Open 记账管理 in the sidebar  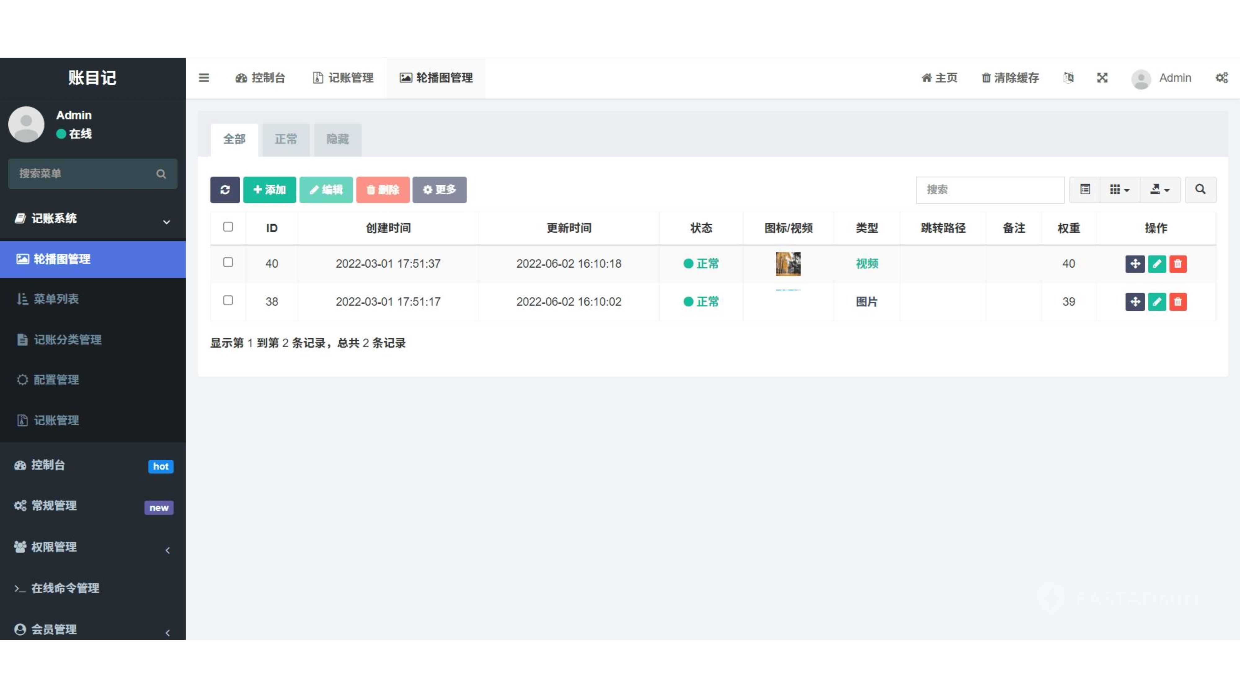tap(93, 420)
